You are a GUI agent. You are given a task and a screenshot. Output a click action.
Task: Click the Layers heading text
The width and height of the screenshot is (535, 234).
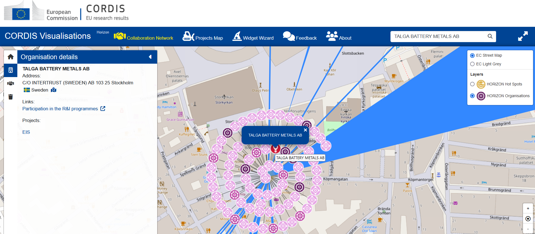point(477,74)
